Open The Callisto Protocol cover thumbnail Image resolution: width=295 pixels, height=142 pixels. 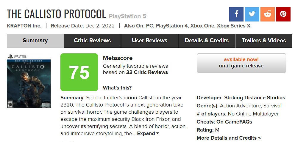(29, 81)
